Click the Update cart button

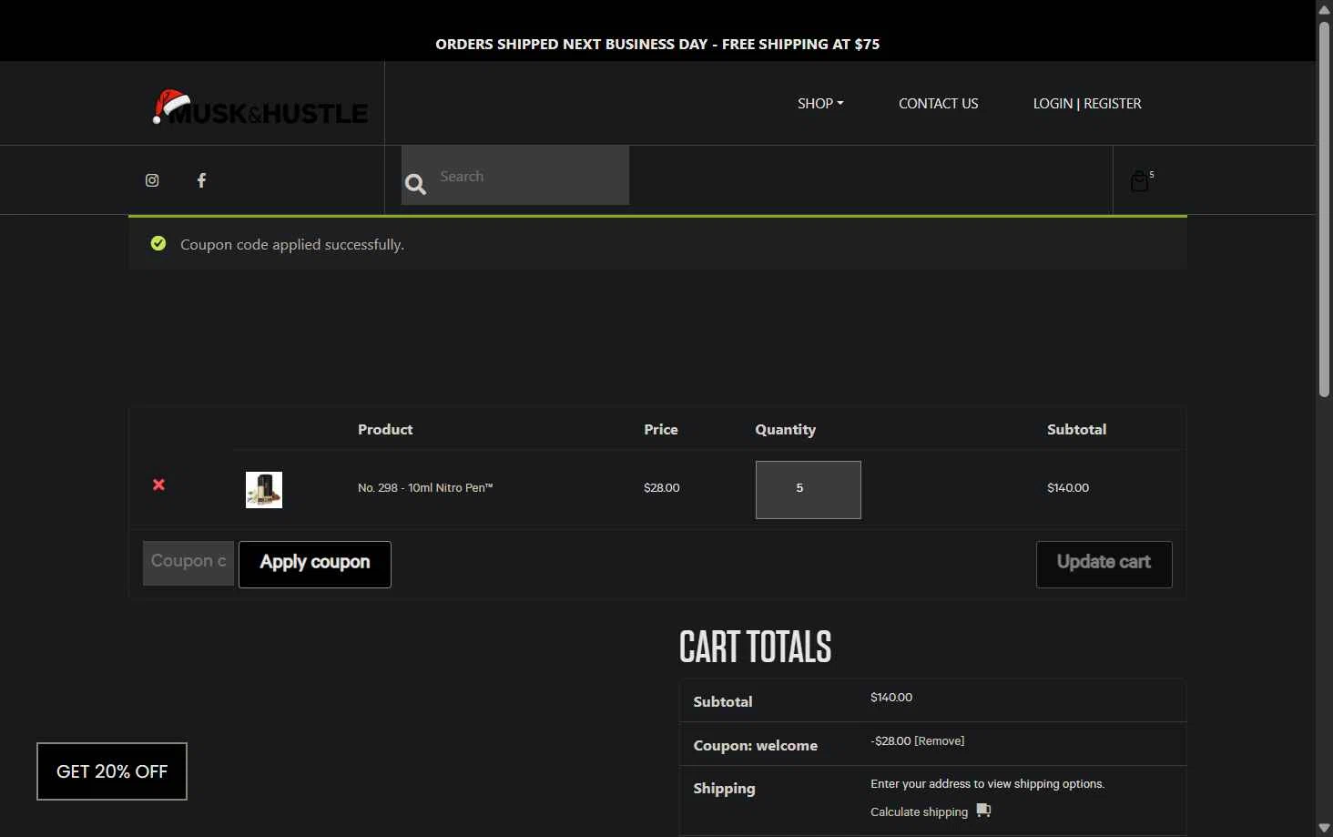coord(1104,565)
